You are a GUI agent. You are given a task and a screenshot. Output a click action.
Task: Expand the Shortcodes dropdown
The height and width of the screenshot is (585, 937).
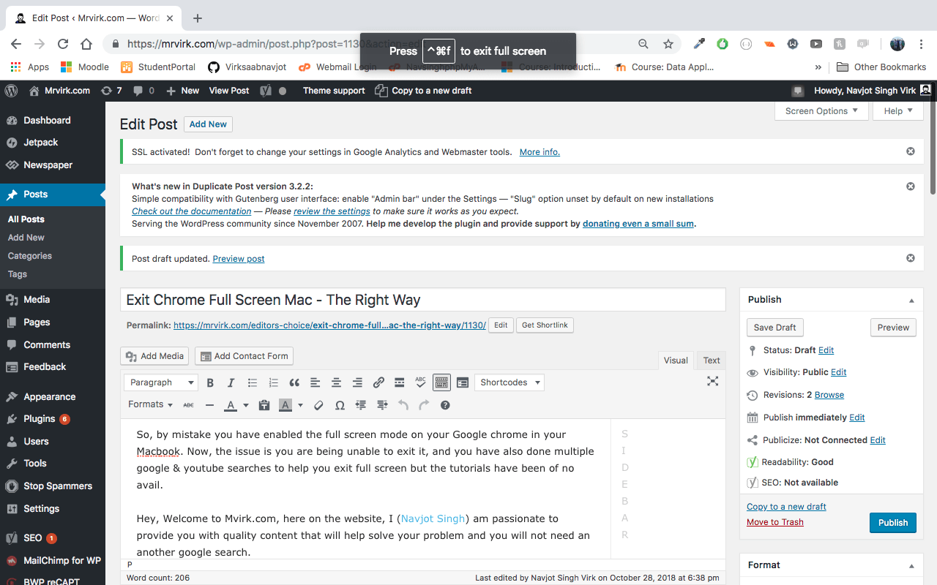[509, 382]
